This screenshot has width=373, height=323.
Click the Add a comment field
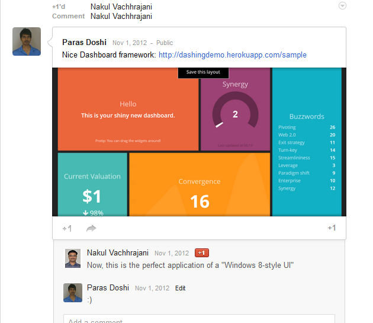tap(199, 319)
